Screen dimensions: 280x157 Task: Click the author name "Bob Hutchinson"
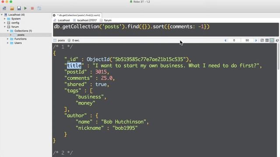[x=123, y=122]
